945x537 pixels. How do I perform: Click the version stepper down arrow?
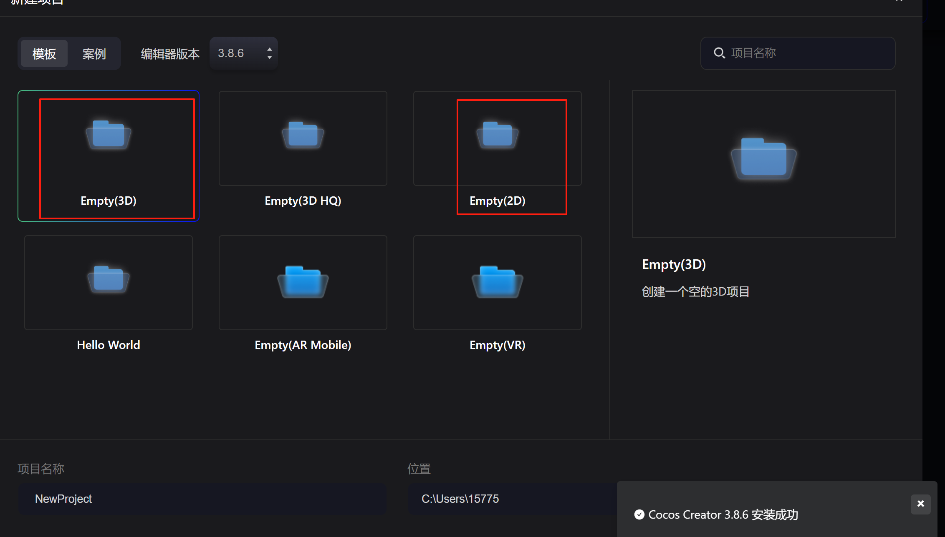point(270,58)
